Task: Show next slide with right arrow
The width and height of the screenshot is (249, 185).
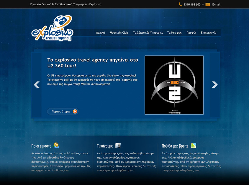Action: [x=214, y=85]
